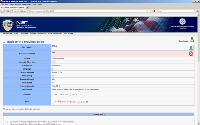Click the 'Jeff Meister' contributor value

[x=56, y=65]
